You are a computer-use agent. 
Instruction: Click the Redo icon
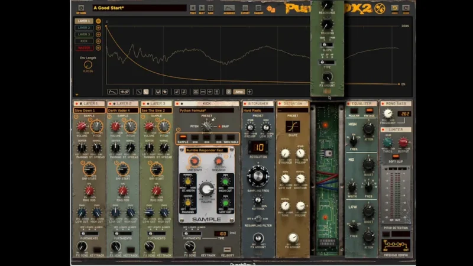coord(406,8)
